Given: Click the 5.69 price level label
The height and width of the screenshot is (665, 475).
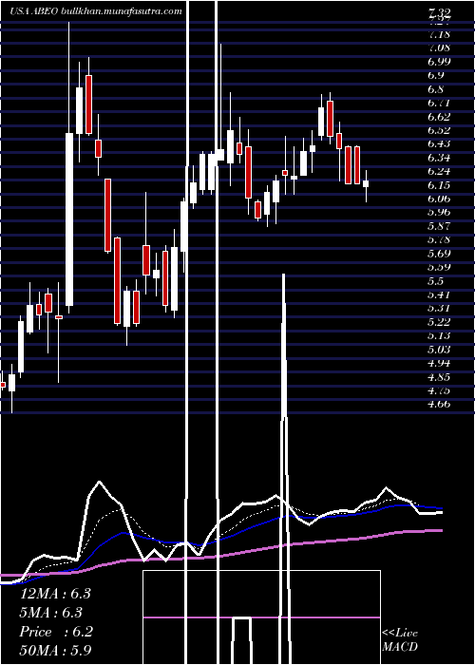Looking at the screenshot, I should point(439,254).
